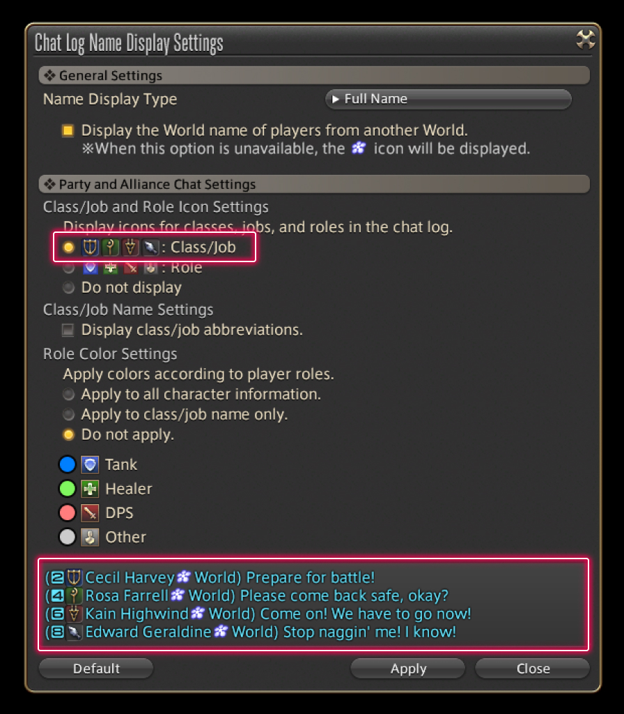The width and height of the screenshot is (624, 714).
Task: Click the Other role icon
Action: click(90, 537)
